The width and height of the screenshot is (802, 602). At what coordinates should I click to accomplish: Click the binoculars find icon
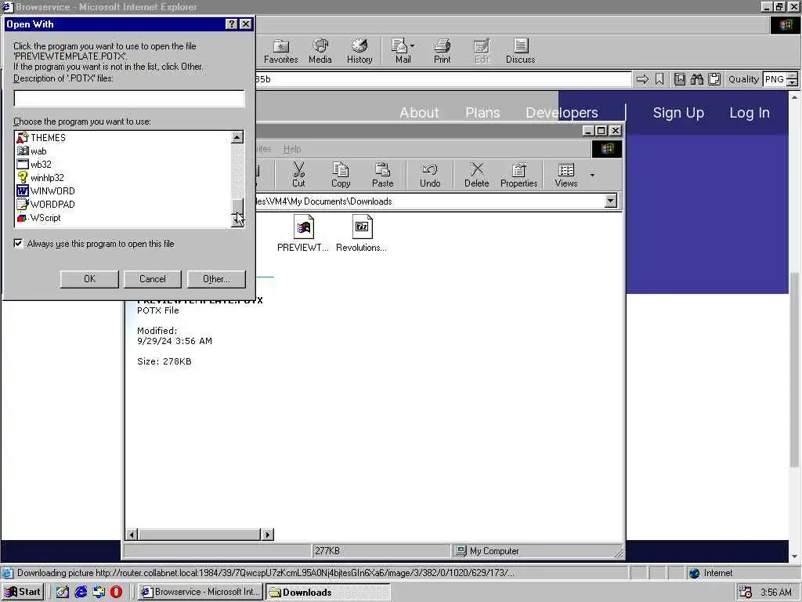click(696, 79)
